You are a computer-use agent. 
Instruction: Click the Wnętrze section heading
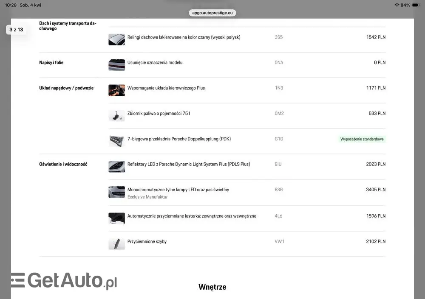pos(212,287)
